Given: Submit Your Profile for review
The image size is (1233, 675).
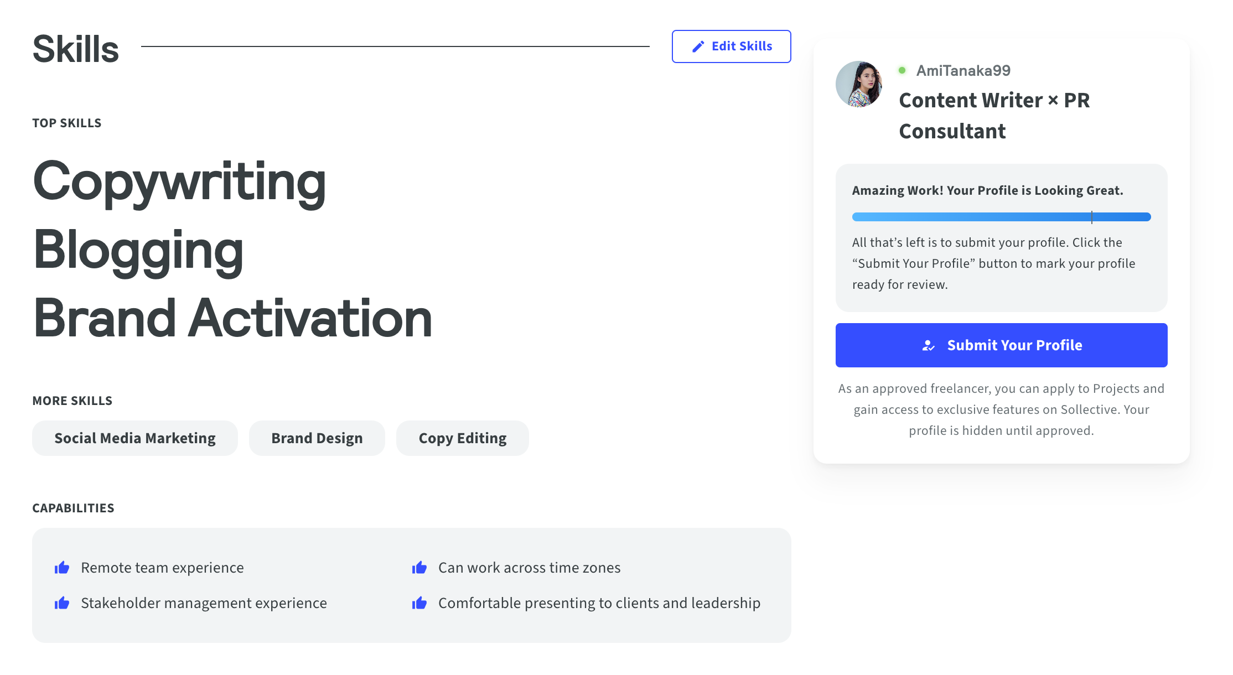Looking at the screenshot, I should [1001, 345].
